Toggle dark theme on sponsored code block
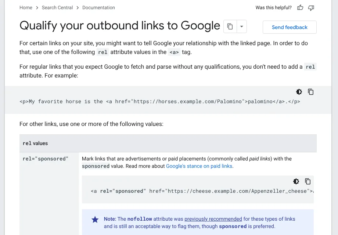The height and width of the screenshot is (235, 338). point(296,181)
